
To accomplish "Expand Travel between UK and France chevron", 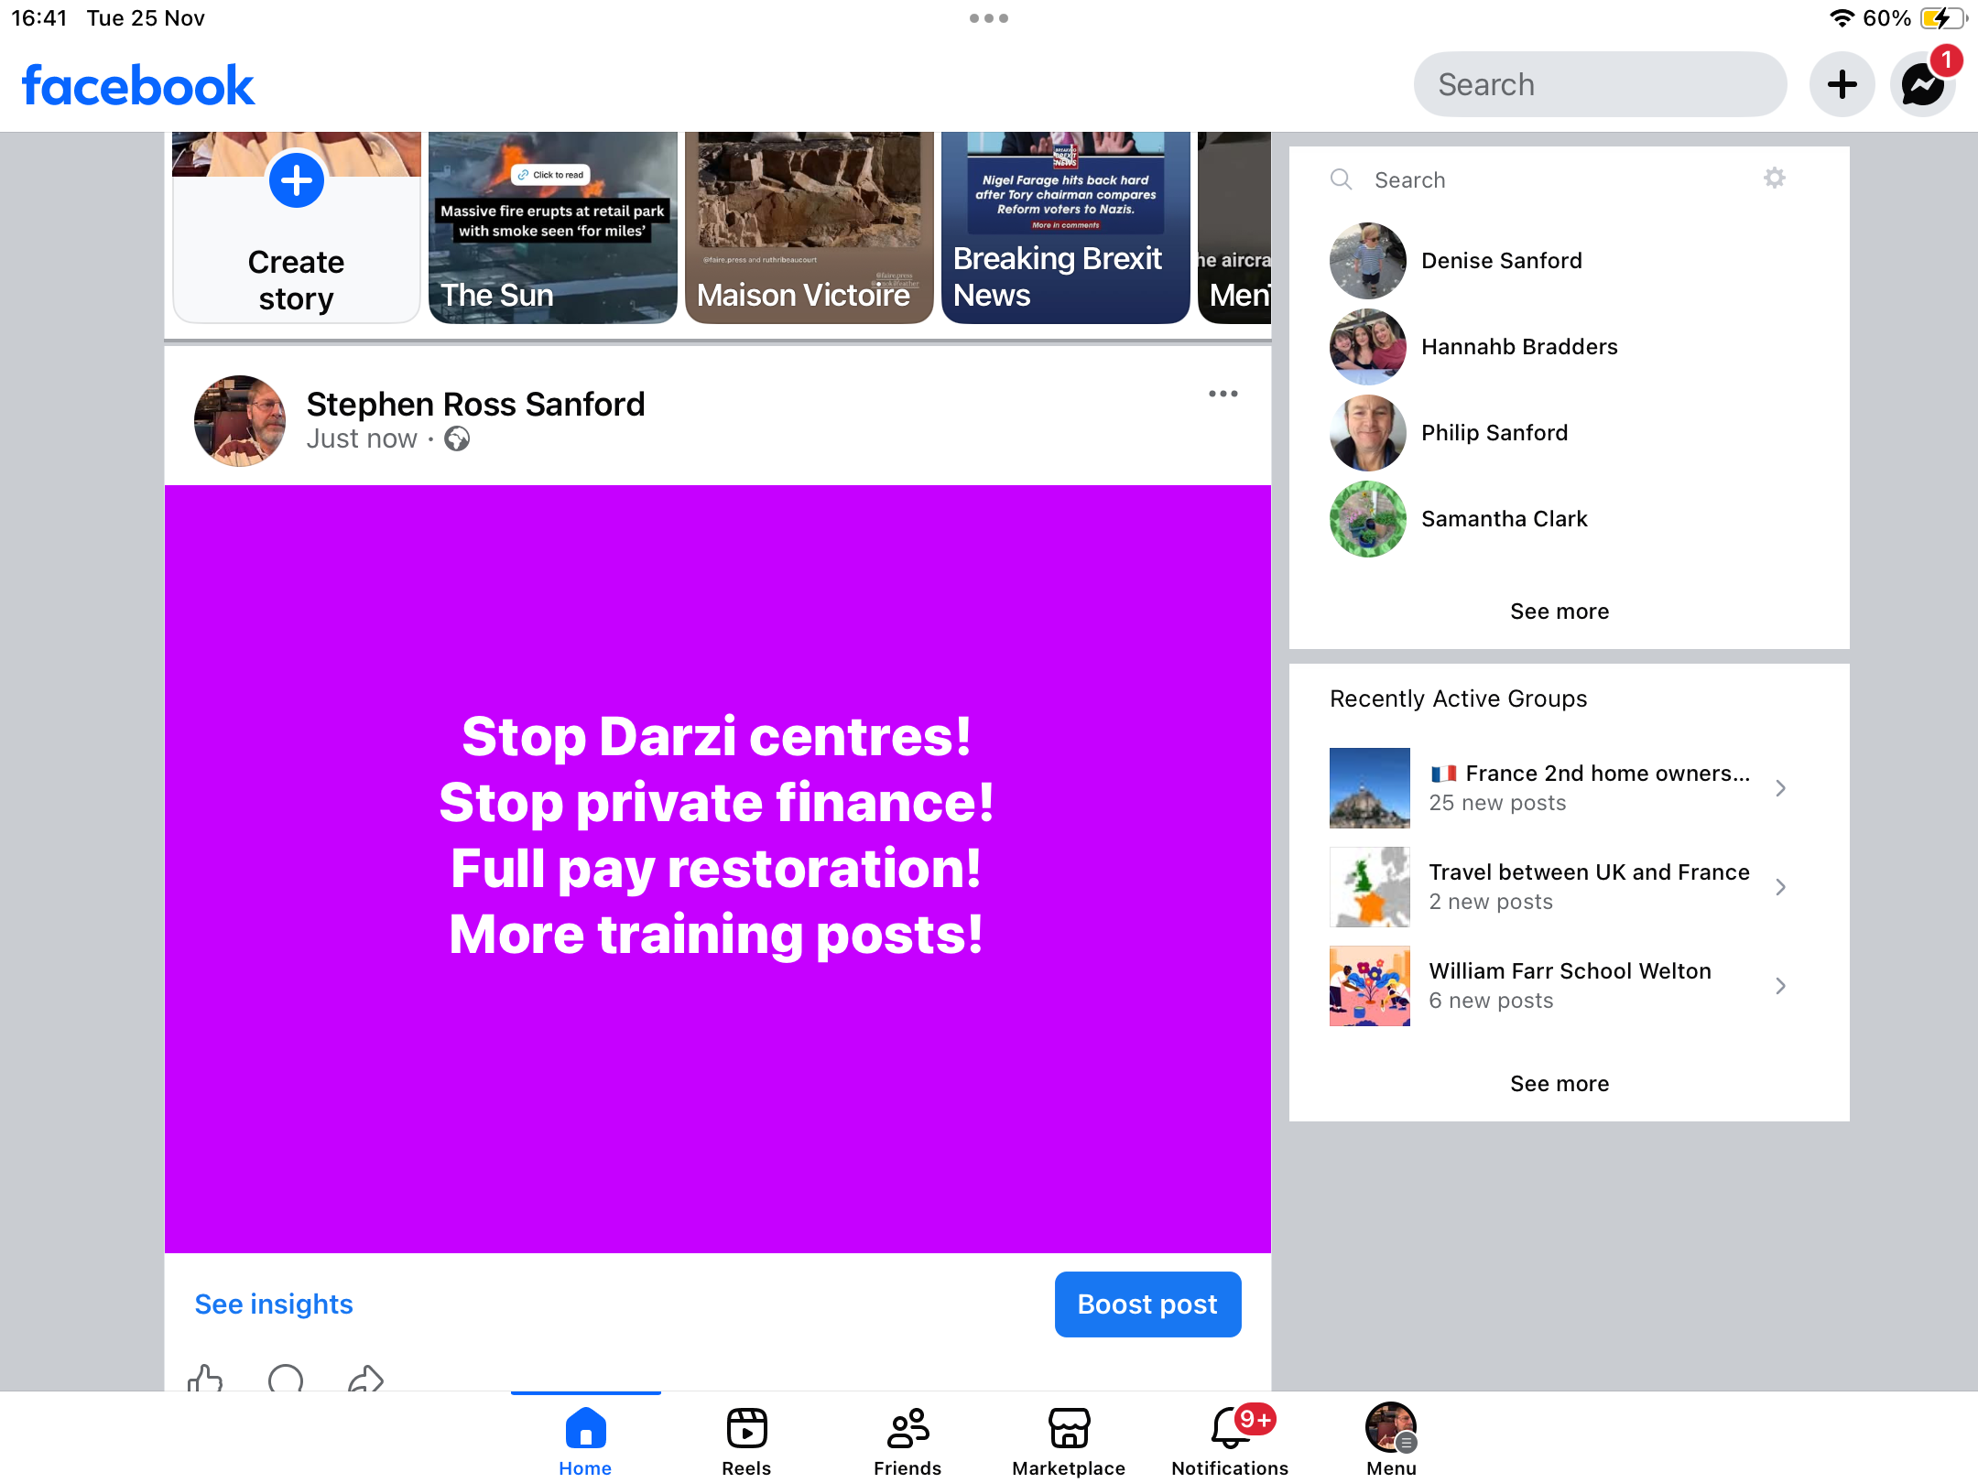I will pyautogui.click(x=1780, y=887).
